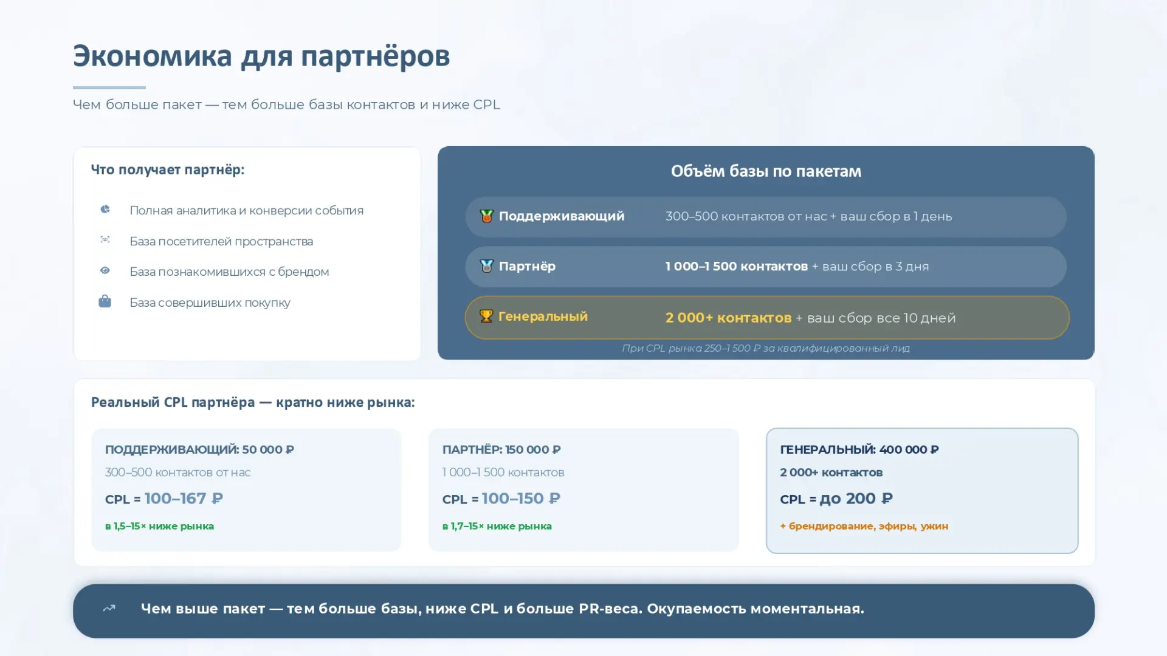Image resolution: width=1167 pixels, height=656 pixels.
Task: Click value CPL = 100–167 ₽
Action: tap(164, 499)
